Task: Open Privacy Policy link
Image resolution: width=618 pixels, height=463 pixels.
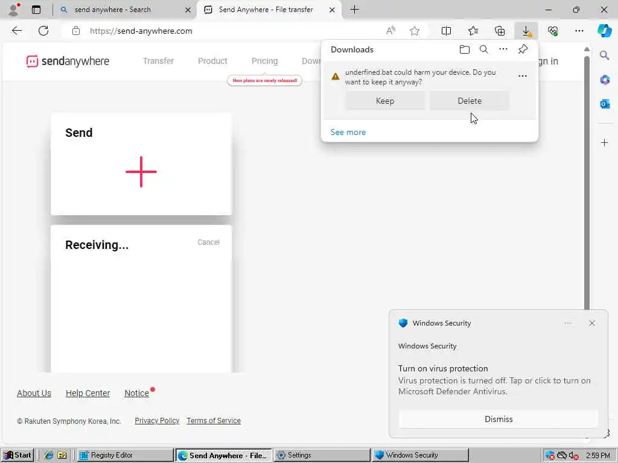Action: pyautogui.click(x=157, y=420)
